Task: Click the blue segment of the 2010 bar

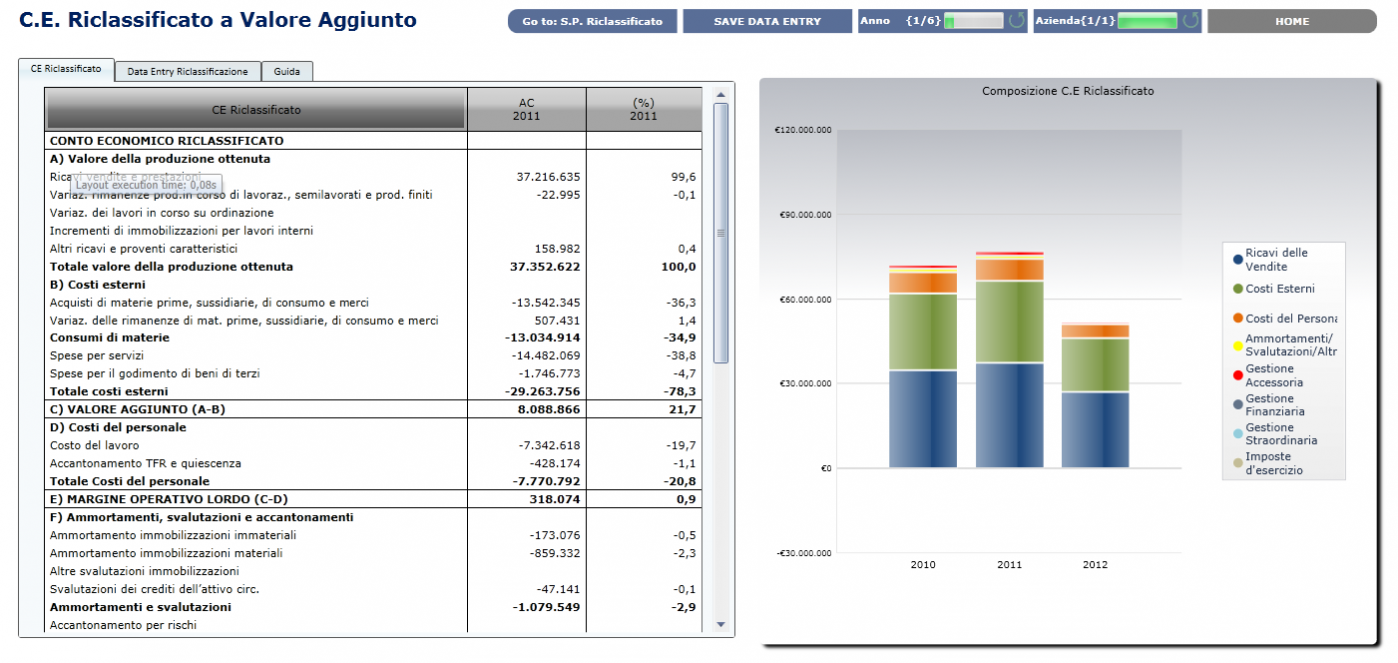Action: pyautogui.click(x=923, y=419)
